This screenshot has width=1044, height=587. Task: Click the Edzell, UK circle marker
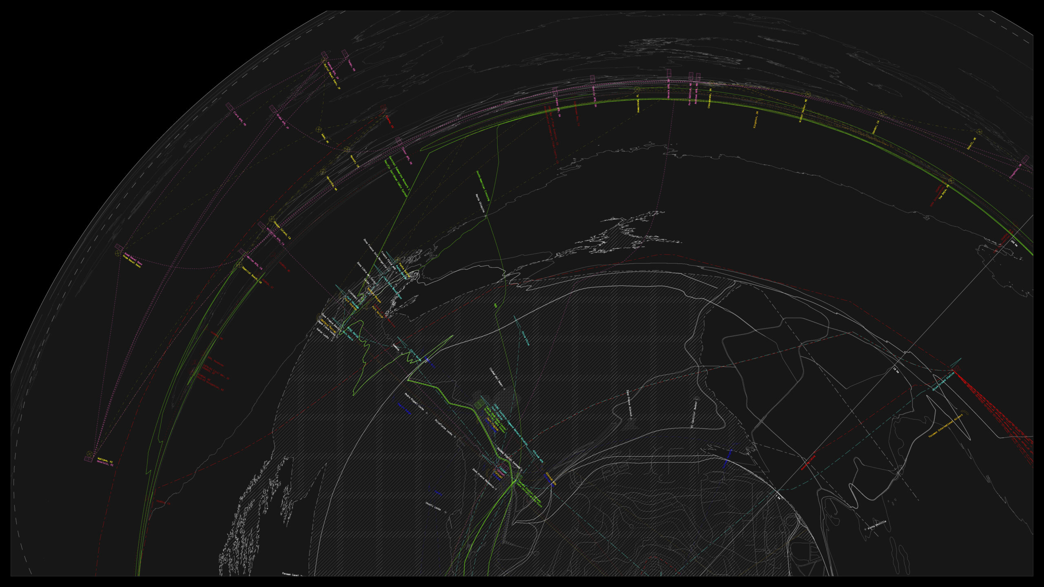coord(979,132)
